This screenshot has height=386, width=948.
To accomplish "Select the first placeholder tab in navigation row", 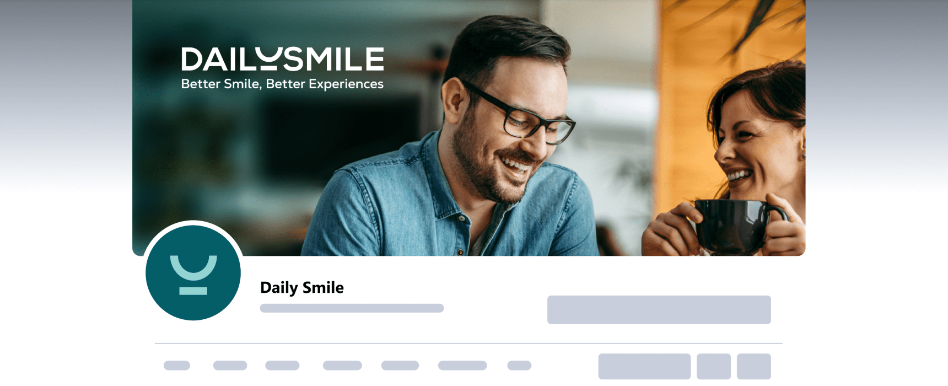I will tap(177, 365).
